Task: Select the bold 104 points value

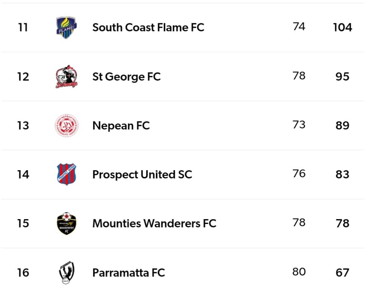Action: [x=343, y=28]
